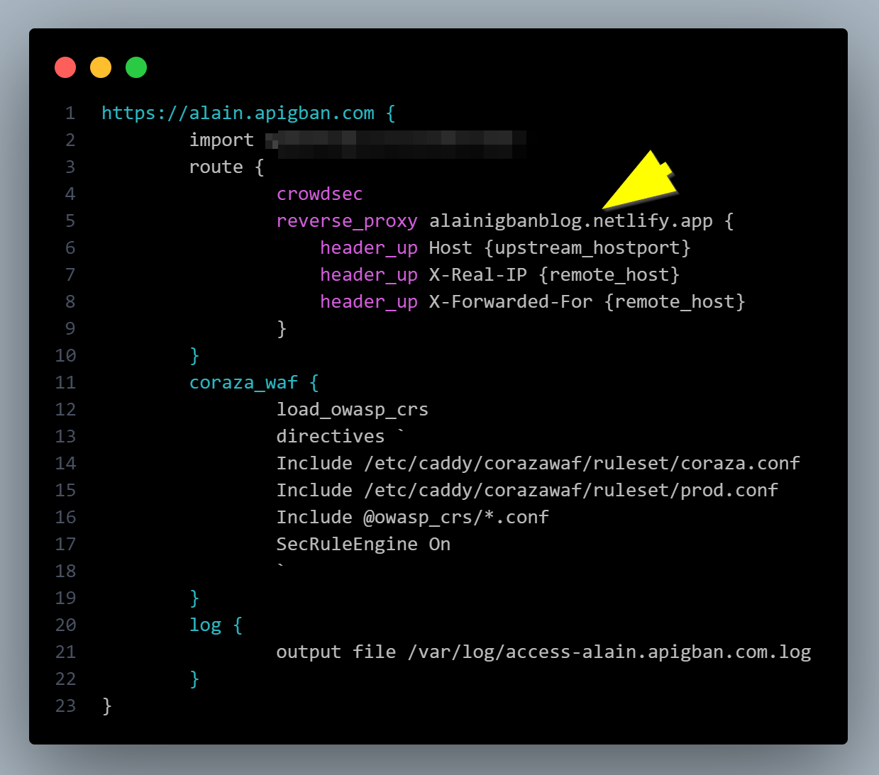This screenshot has height=775, width=879.
Task: Click the yellow traffic light circle
Action: tap(101, 67)
